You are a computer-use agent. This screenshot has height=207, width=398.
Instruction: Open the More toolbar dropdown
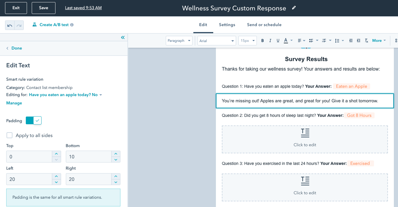(x=379, y=41)
